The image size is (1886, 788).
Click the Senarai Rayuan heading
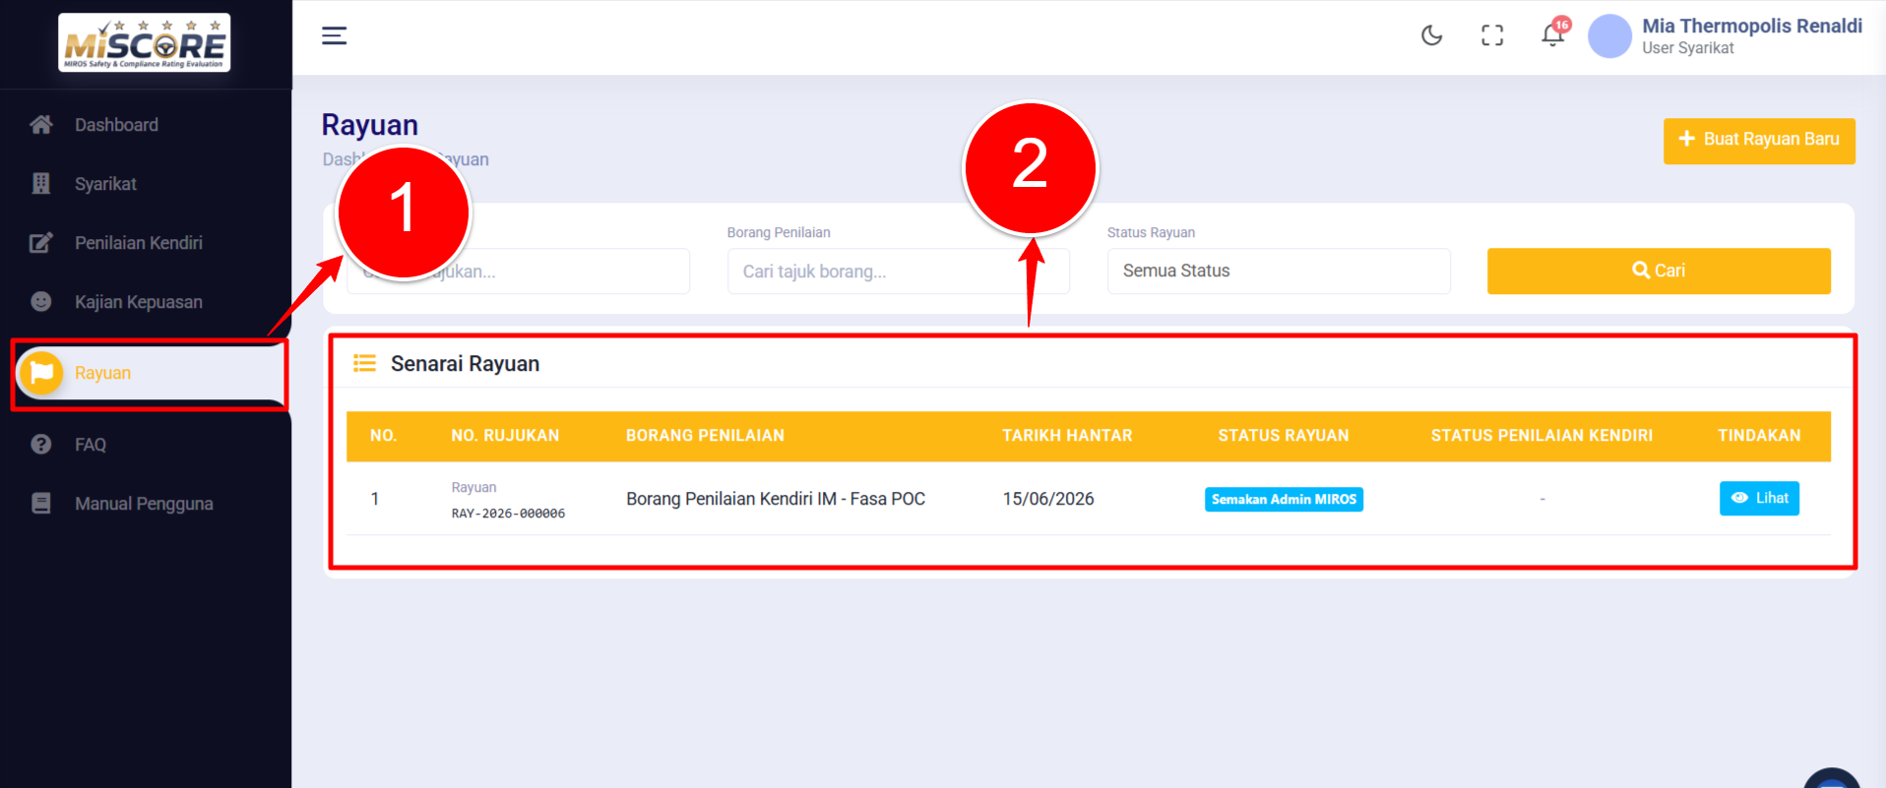coord(465,364)
